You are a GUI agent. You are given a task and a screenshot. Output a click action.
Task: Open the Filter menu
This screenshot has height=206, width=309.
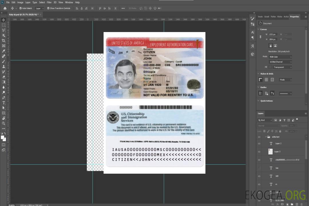[49, 2]
